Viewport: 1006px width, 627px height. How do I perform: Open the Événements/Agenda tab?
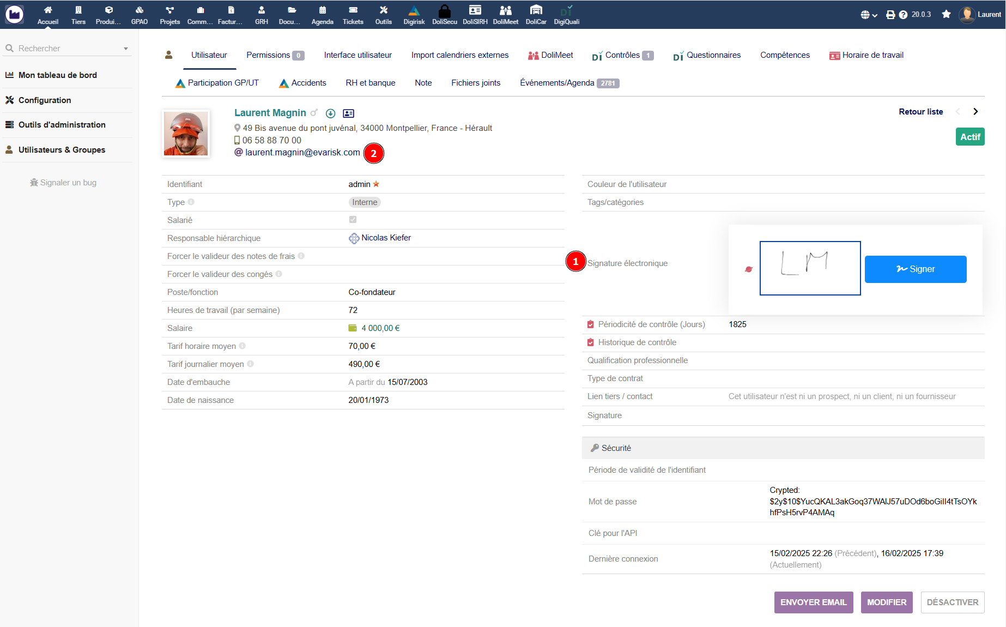coord(569,83)
